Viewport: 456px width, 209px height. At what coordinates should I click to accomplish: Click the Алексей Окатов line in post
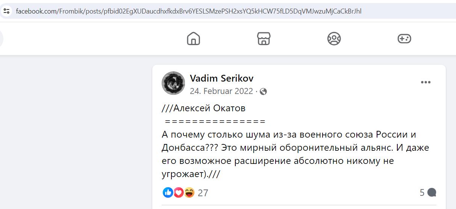point(203,108)
